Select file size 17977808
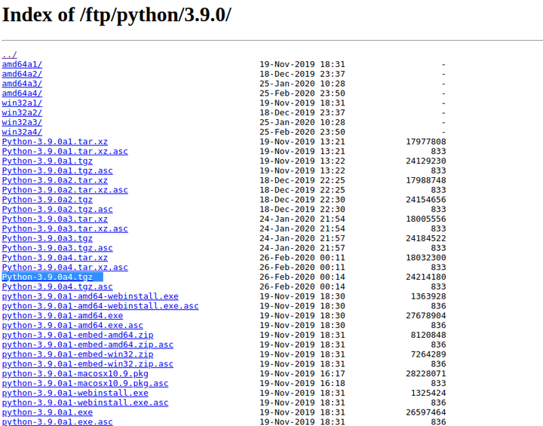543x426 pixels. tap(425, 142)
